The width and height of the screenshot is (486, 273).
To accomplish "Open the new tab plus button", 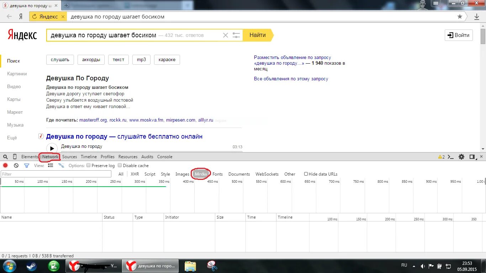I will pos(66,6).
